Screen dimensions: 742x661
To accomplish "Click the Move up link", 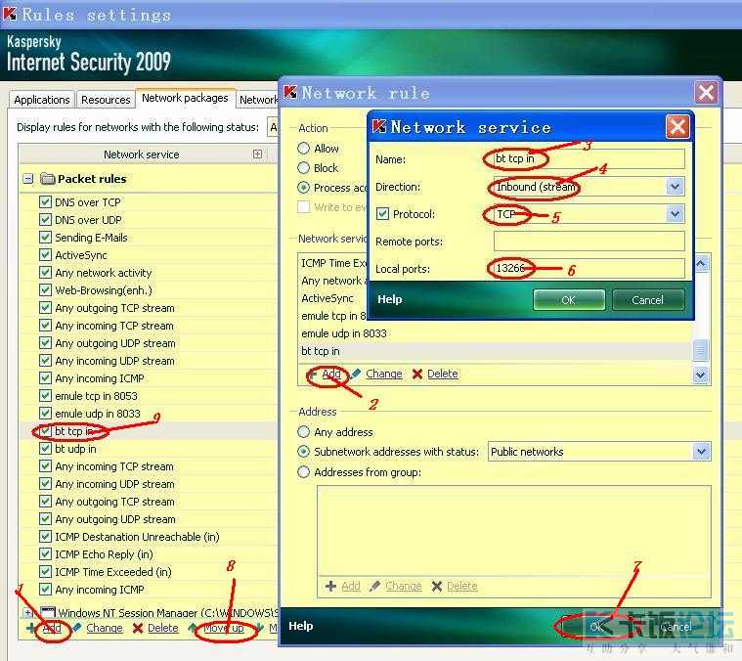I will coord(224,628).
